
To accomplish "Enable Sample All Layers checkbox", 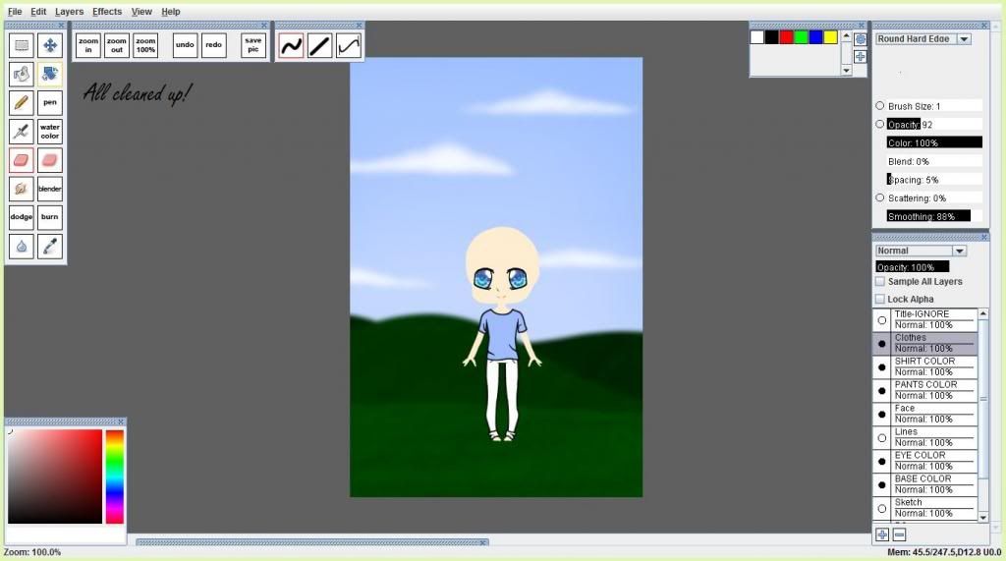I will pos(880,282).
